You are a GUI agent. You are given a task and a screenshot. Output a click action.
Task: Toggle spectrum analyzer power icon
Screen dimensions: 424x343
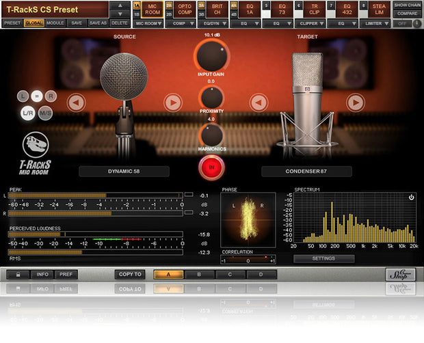click(411, 197)
